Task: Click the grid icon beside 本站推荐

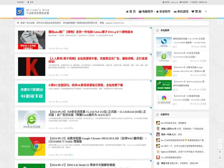Action: click(157, 30)
